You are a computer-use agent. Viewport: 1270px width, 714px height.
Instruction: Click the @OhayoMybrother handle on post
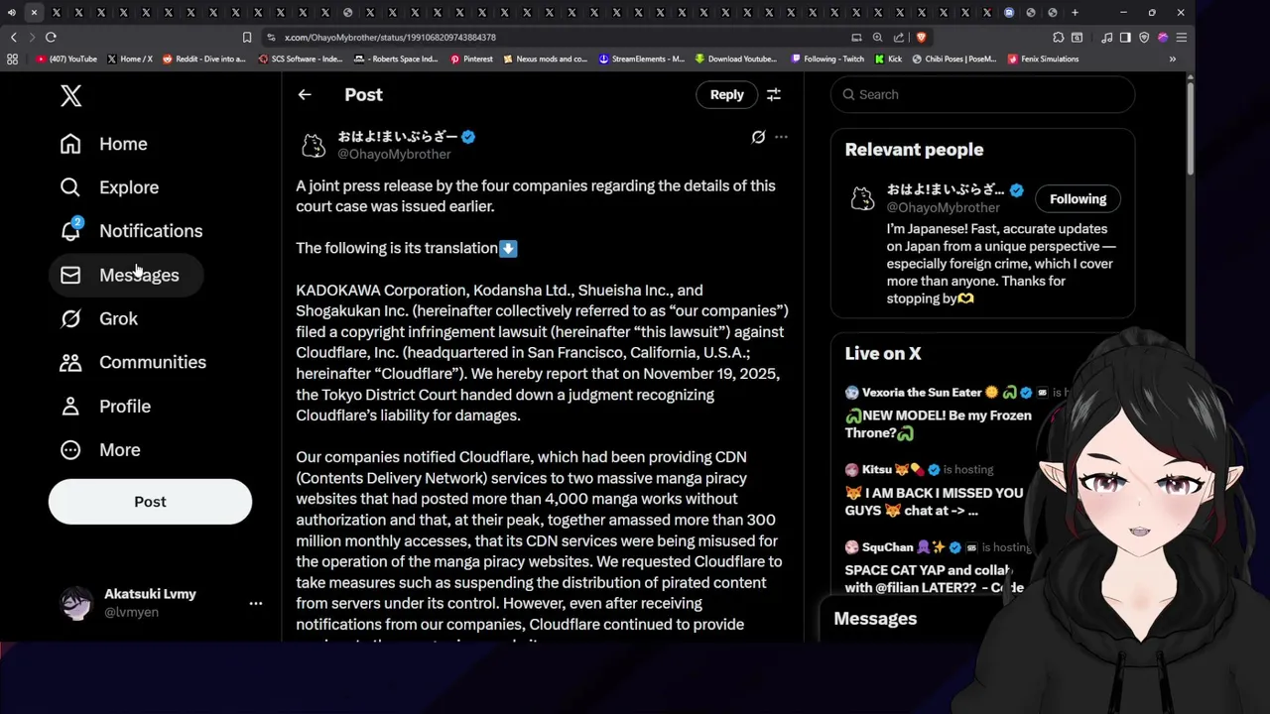point(394,154)
